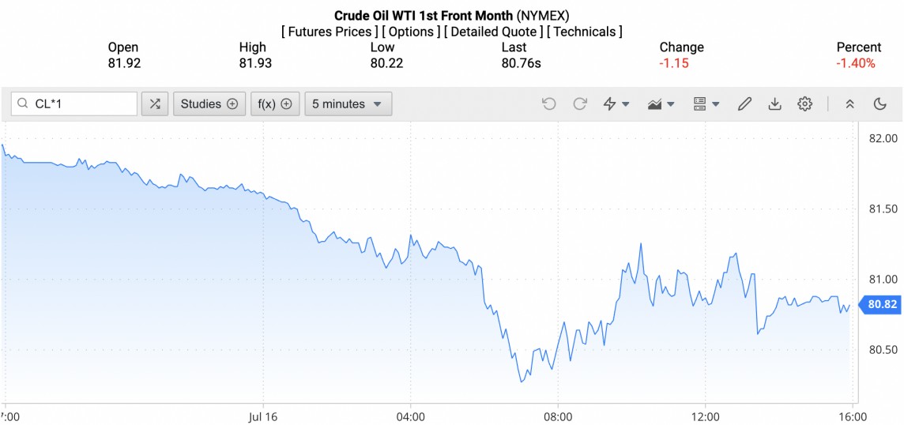
Task: Open the f(x) functions button
Action: click(x=275, y=103)
